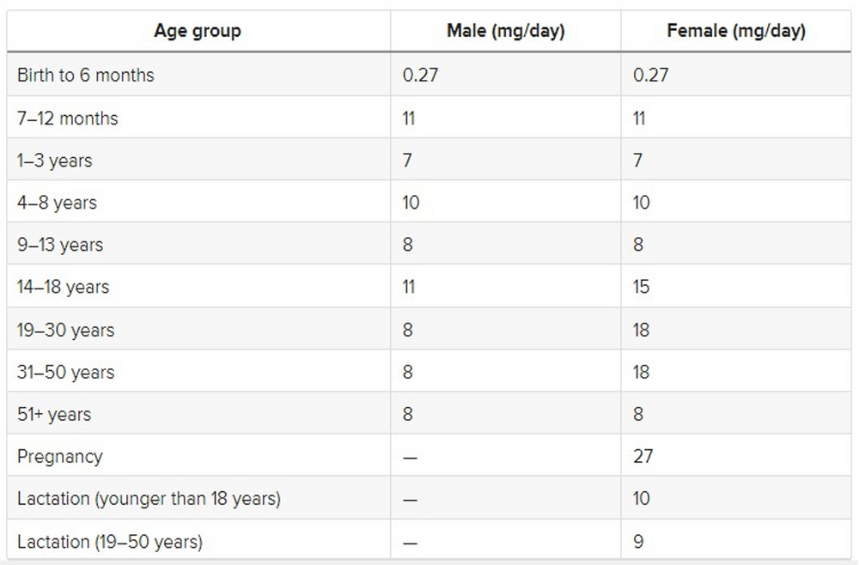
Task: Click the Age group column header
Action: (x=198, y=32)
